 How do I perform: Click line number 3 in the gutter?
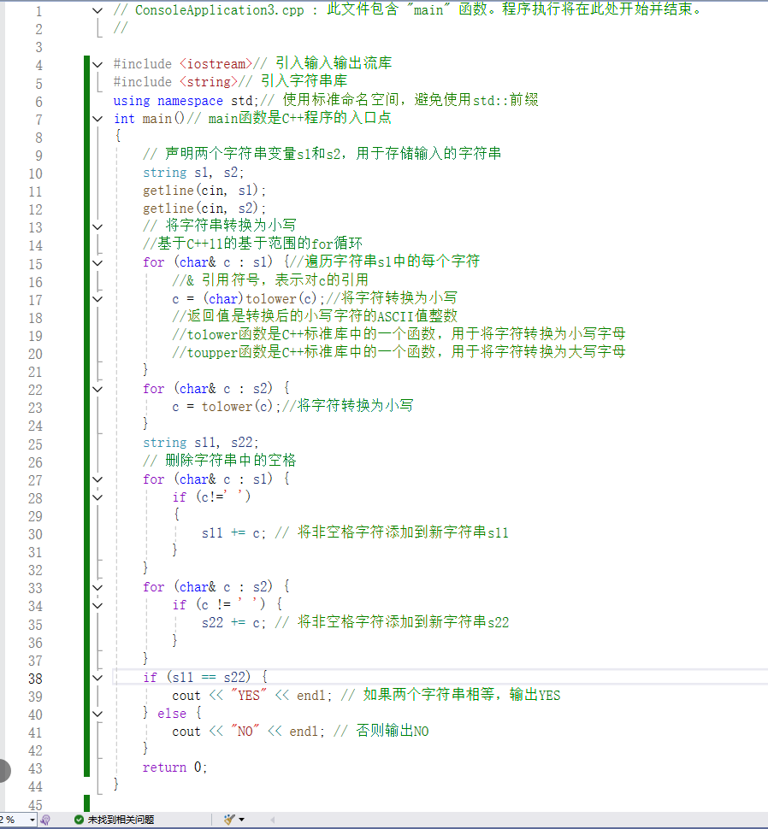[x=38, y=47]
